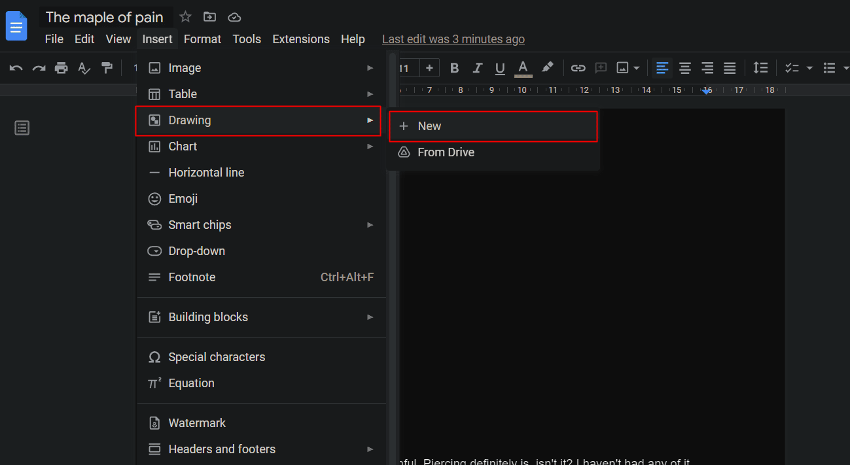Insert drawing From Drive
The width and height of the screenshot is (850, 465).
pos(493,152)
